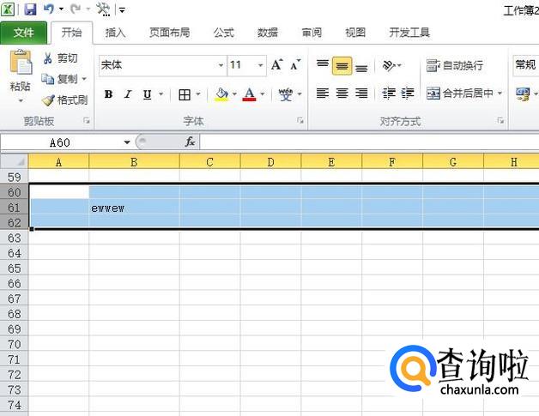
Task: Open the Underline style dropdown arrow
Action: (160, 94)
